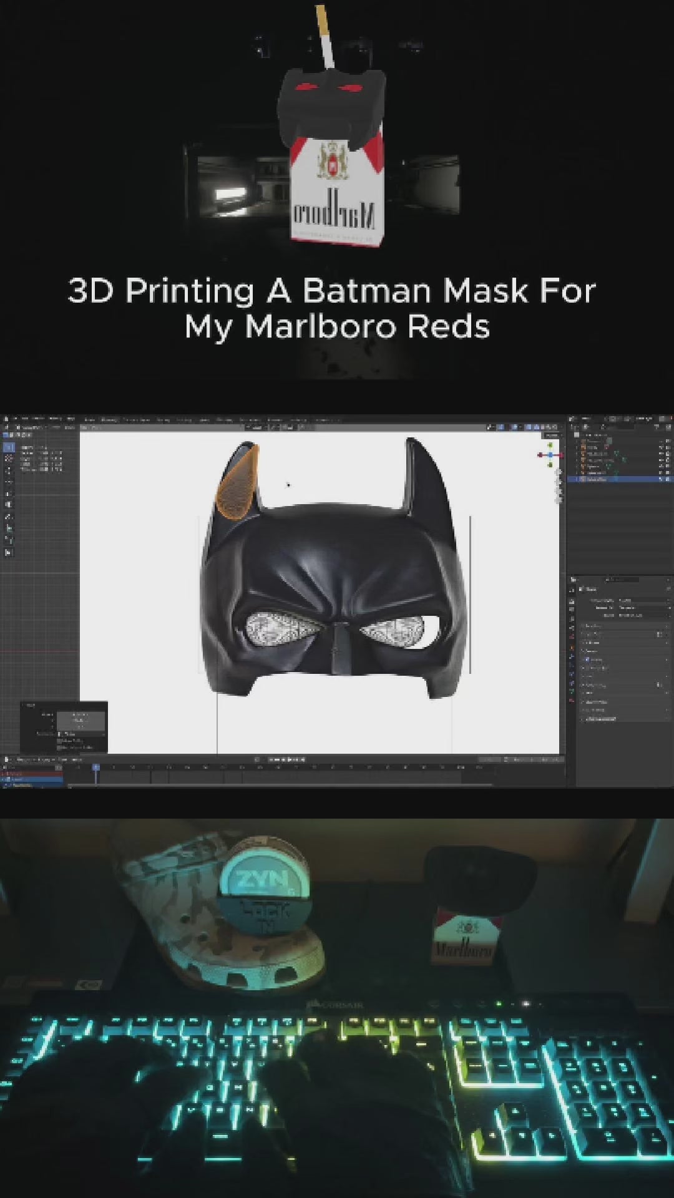Open the outliner filter icon
Screen dimensions: 674x1198
click(x=657, y=427)
